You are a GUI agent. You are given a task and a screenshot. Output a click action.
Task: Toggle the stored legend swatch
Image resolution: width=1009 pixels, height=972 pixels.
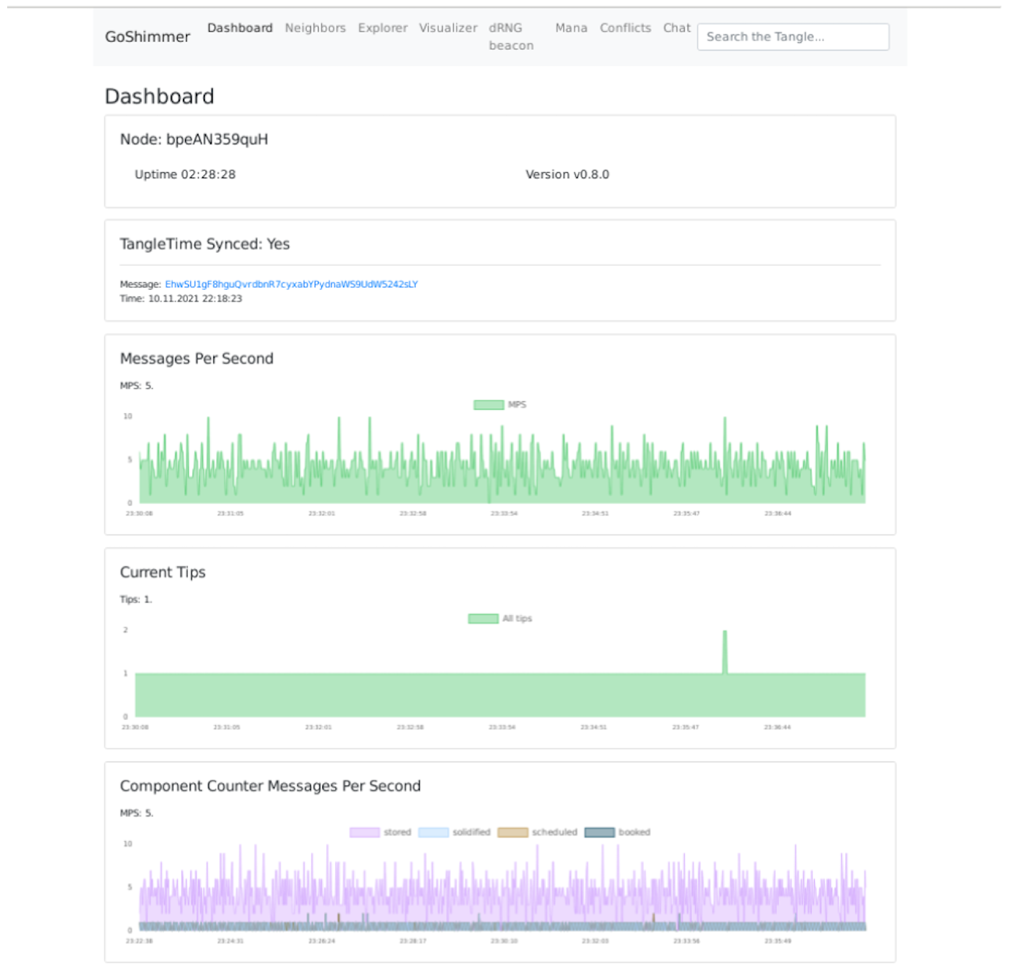pos(365,832)
